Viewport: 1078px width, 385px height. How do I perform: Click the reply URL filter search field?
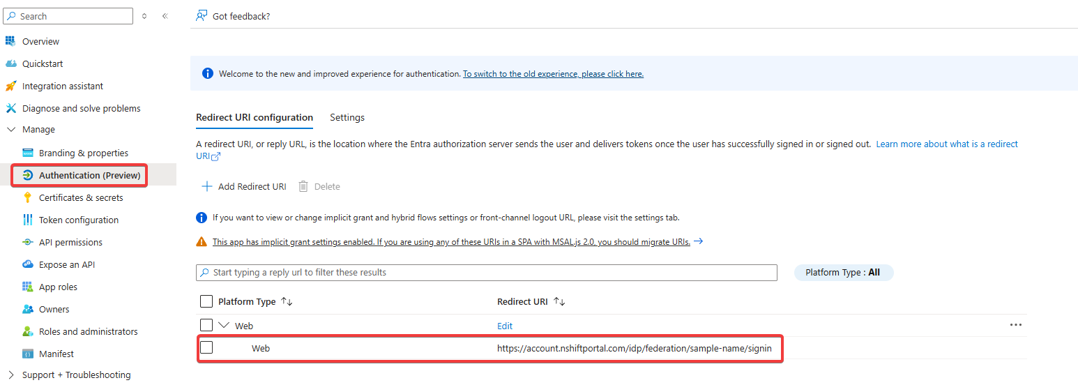(x=487, y=272)
